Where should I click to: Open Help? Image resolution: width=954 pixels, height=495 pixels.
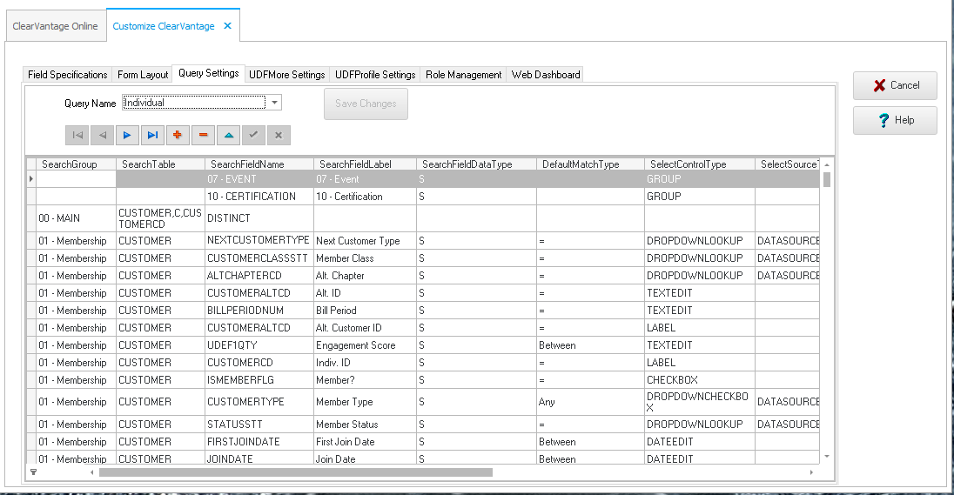pyautogui.click(x=895, y=120)
